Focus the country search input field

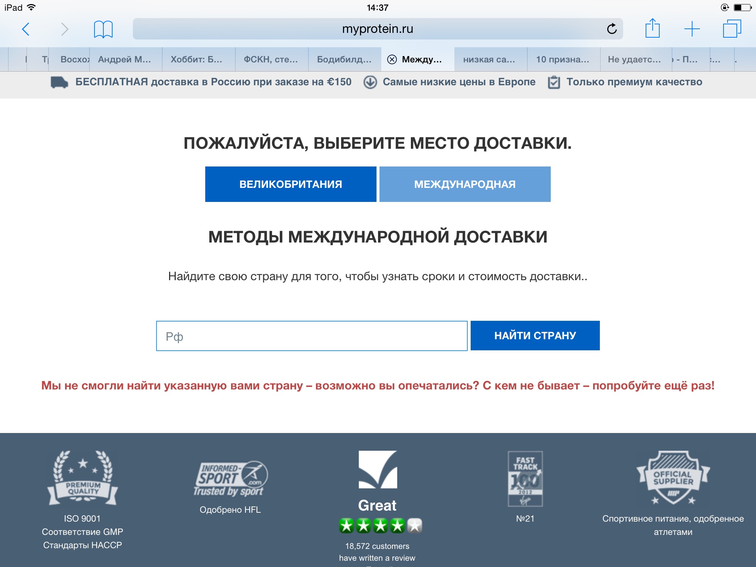[x=312, y=336]
